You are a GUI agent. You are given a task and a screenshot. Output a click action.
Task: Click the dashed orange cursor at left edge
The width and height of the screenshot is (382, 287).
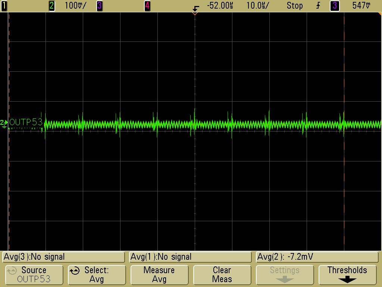(x=9, y=131)
